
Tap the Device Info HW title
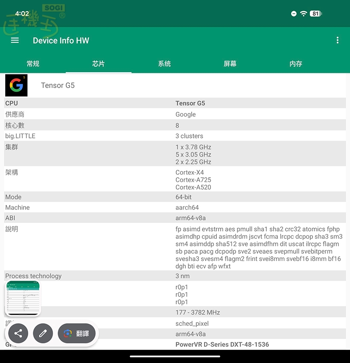(61, 41)
